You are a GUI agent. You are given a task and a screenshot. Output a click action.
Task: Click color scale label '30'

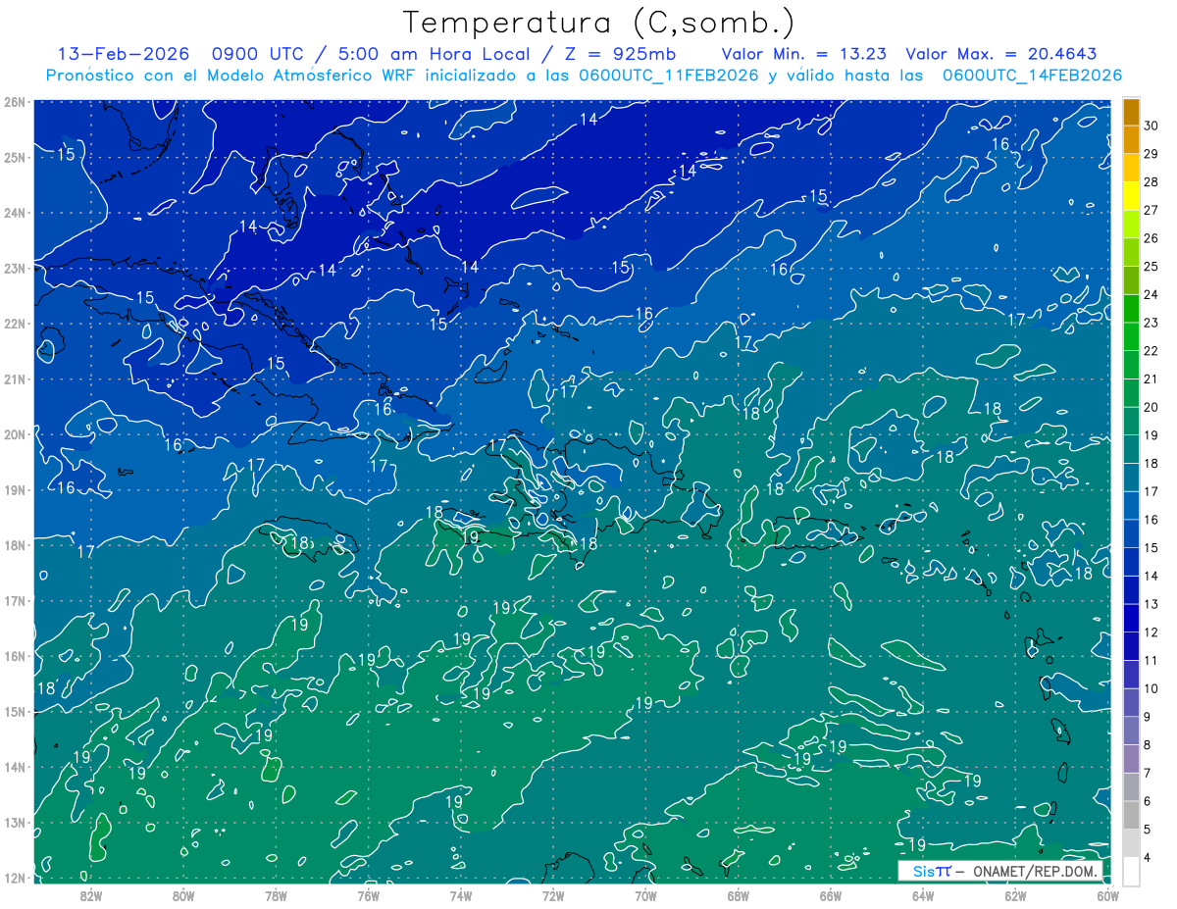tap(1151, 125)
